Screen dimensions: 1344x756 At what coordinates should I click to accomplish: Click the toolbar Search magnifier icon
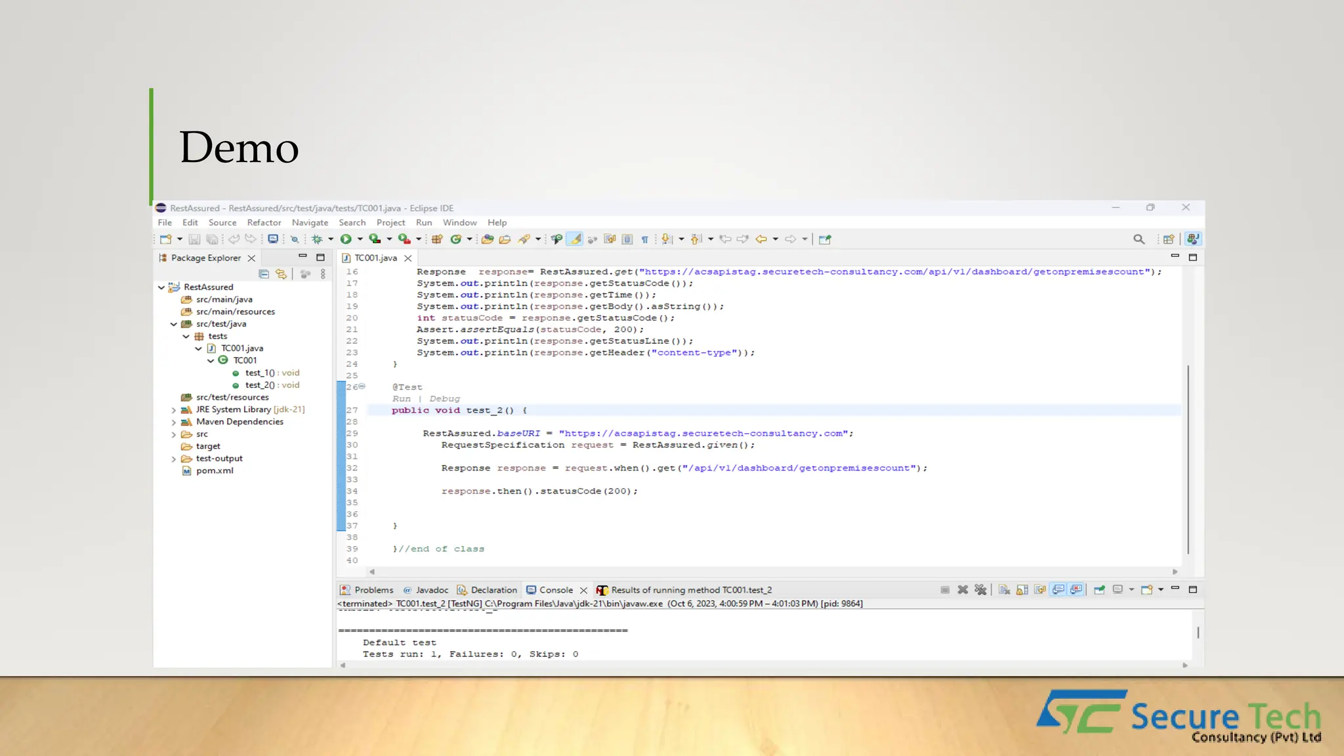pos(1139,239)
